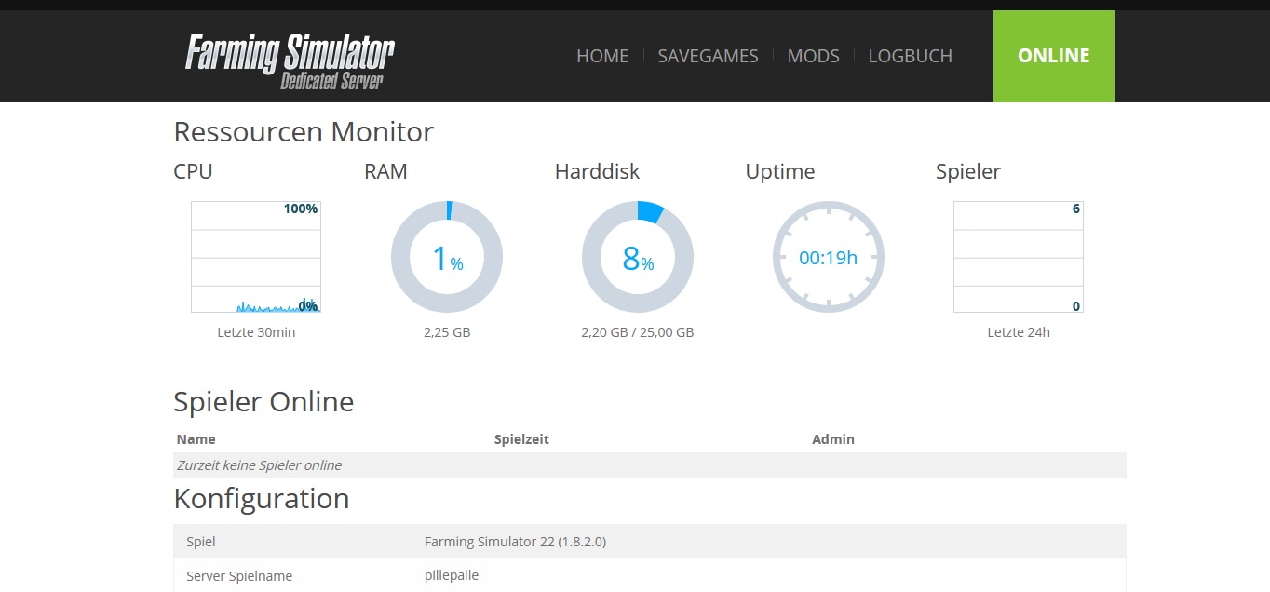Click the 'Admin' column header
Screen dimensions: 1270x592
coord(833,439)
